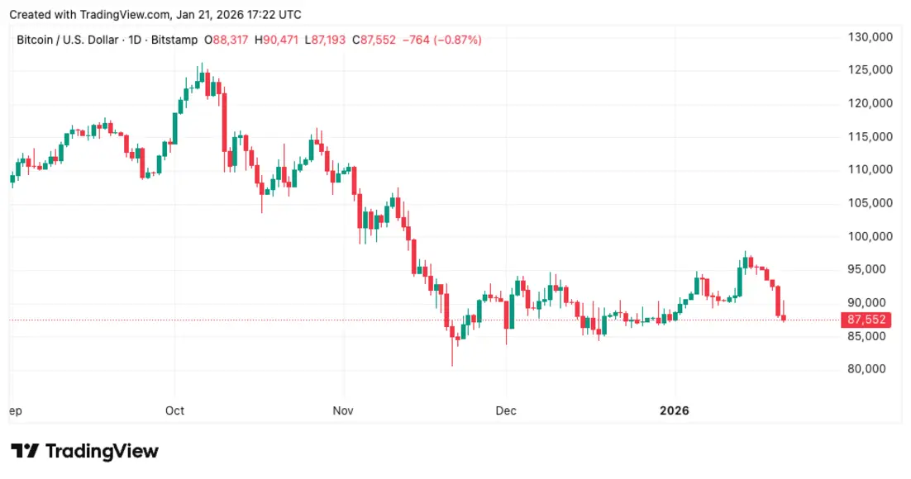Image resolution: width=911 pixels, height=479 pixels.
Task: Select the Open value O88,317
Action: click(226, 40)
